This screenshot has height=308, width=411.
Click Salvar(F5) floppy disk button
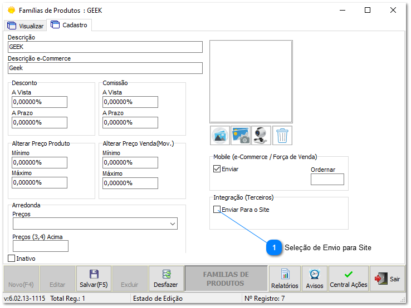point(94,279)
